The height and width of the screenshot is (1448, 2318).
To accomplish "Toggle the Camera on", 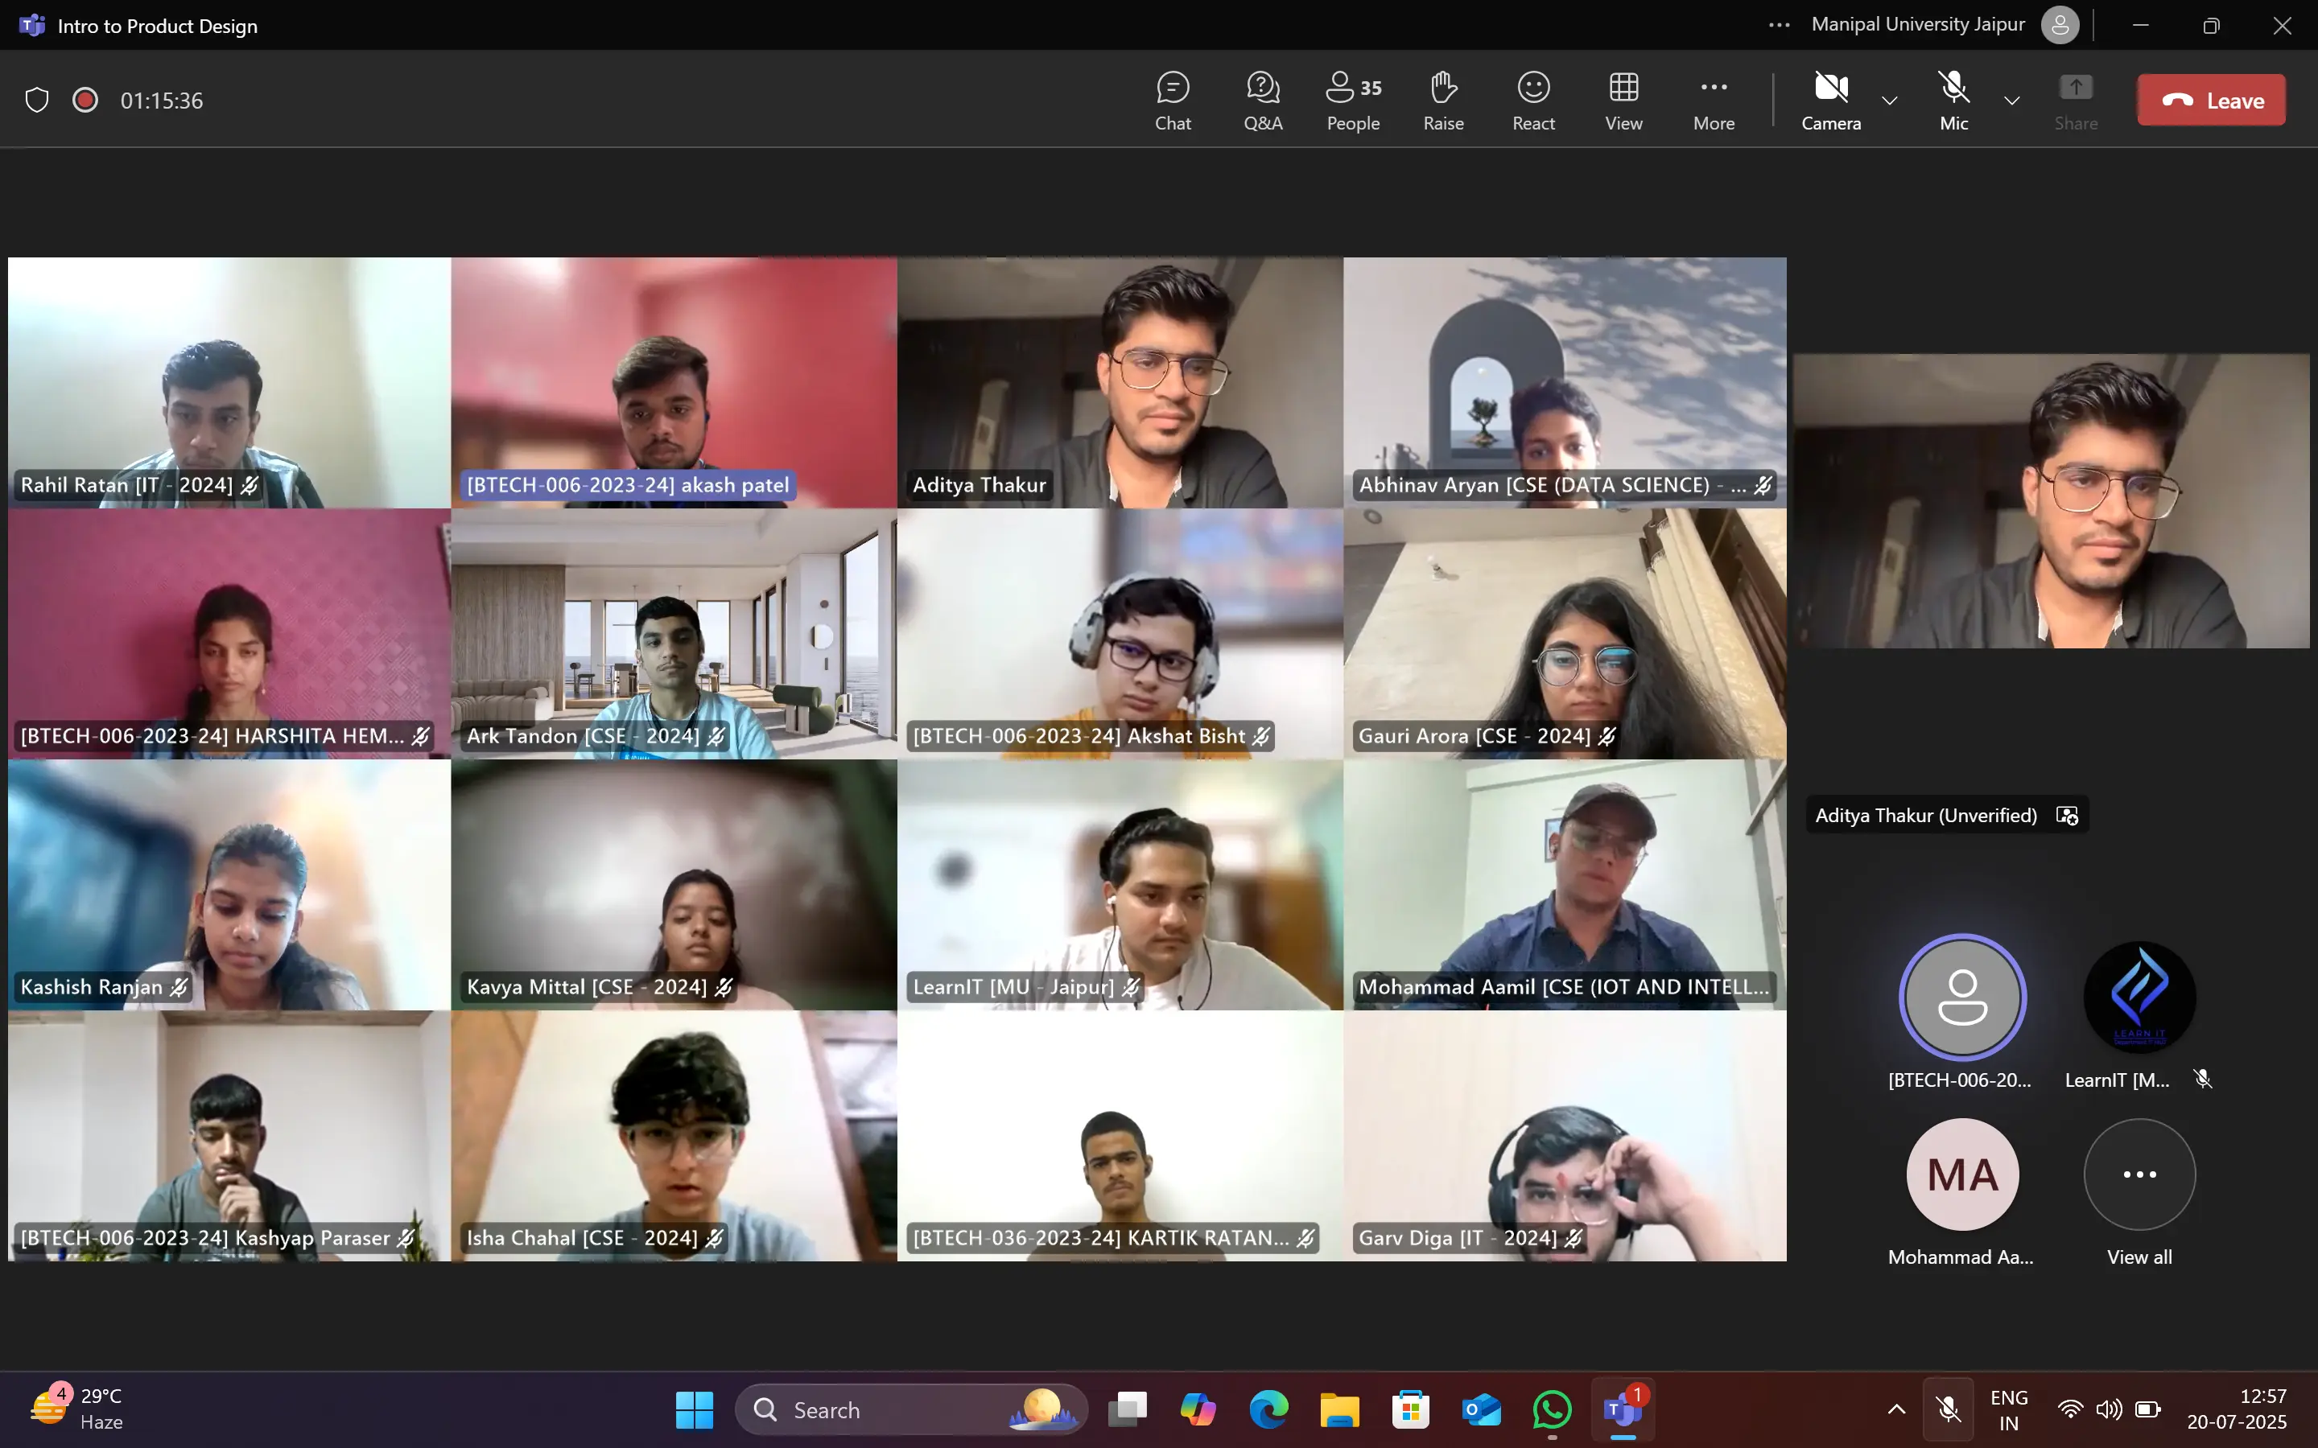I will coord(1830,99).
